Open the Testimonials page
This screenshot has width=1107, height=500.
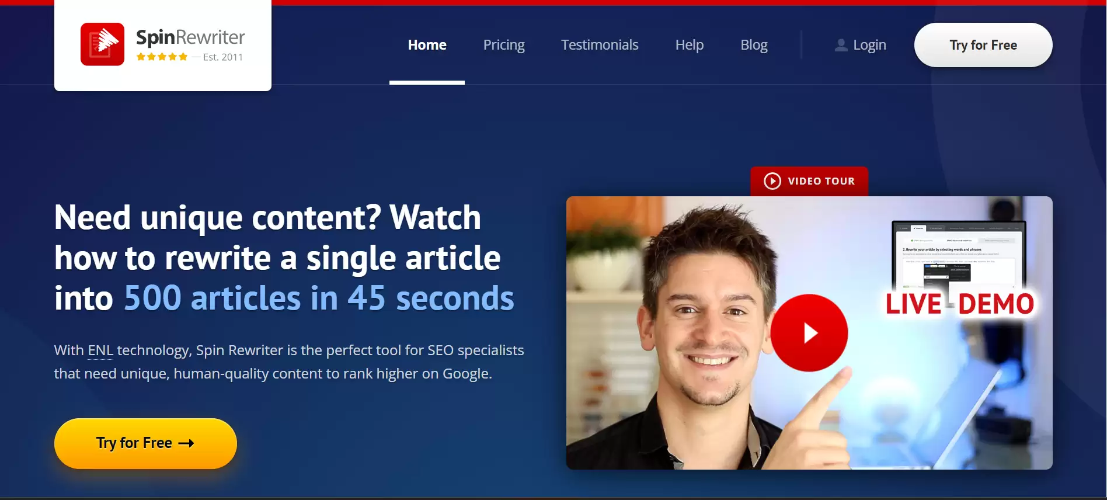(600, 45)
